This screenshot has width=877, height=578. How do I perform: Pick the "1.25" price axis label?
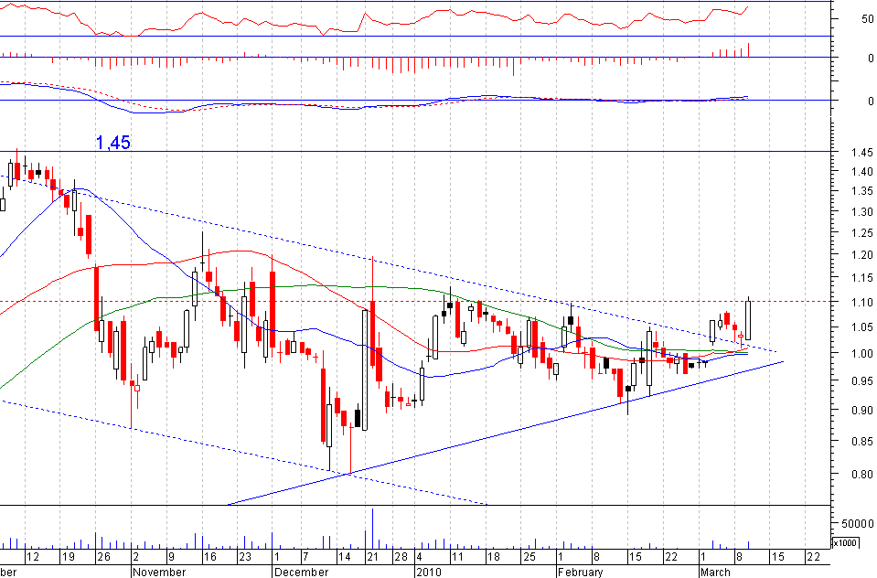pyautogui.click(x=861, y=233)
